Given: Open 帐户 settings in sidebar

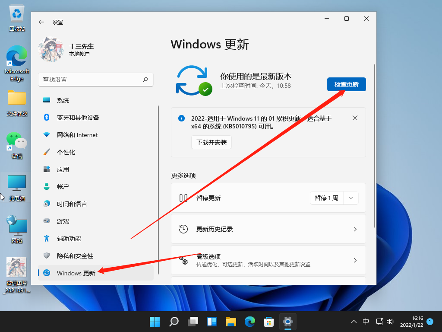Looking at the screenshot, I should [63, 186].
